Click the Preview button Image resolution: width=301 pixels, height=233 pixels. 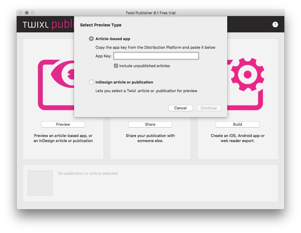tap(63, 125)
